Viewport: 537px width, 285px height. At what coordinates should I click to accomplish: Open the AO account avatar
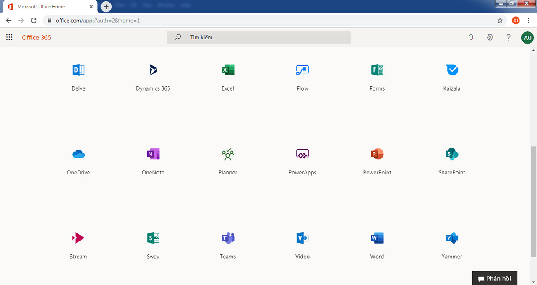(x=527, y=38)
